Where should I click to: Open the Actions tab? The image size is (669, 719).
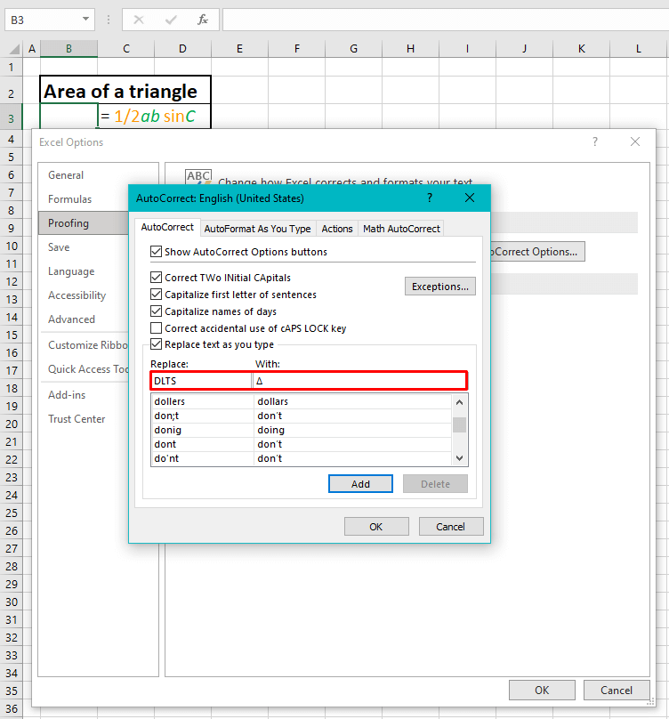pyautogui.click(x=337, y=229)
